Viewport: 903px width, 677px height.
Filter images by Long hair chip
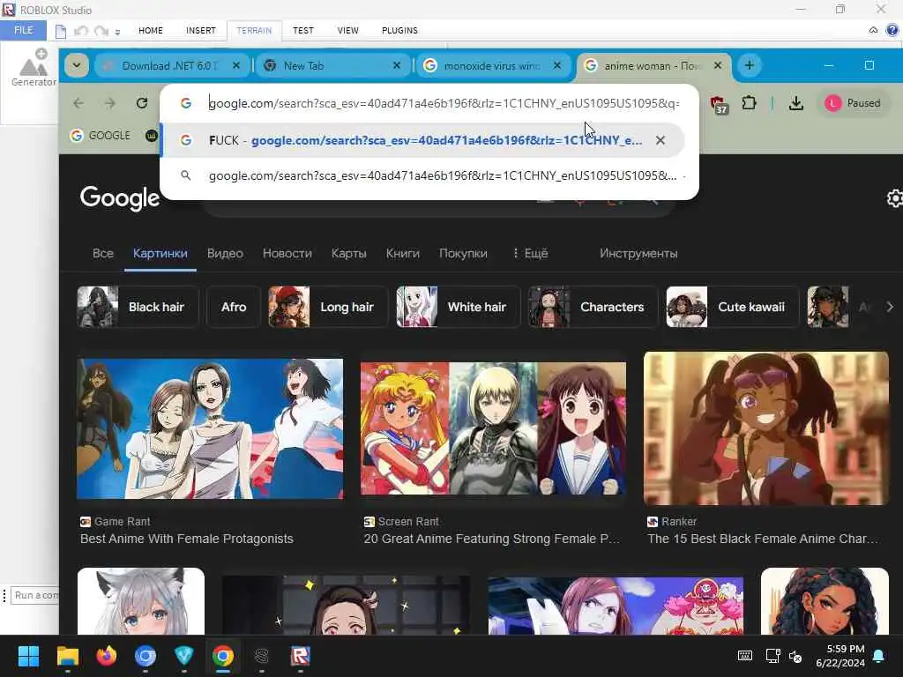click(x=328, y=307)
